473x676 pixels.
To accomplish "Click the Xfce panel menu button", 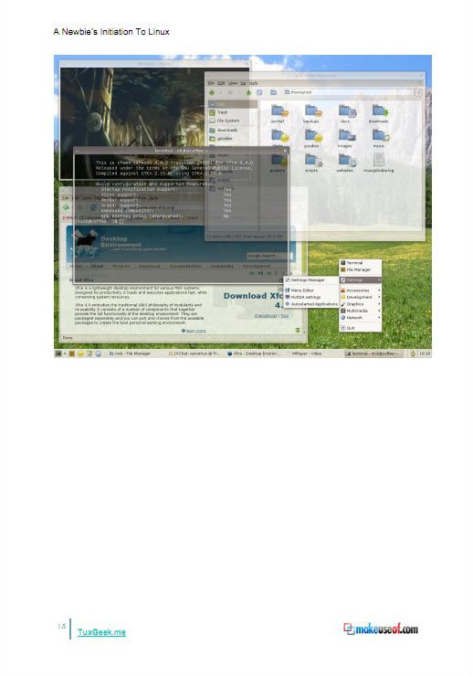I will [x=58, y=354].
